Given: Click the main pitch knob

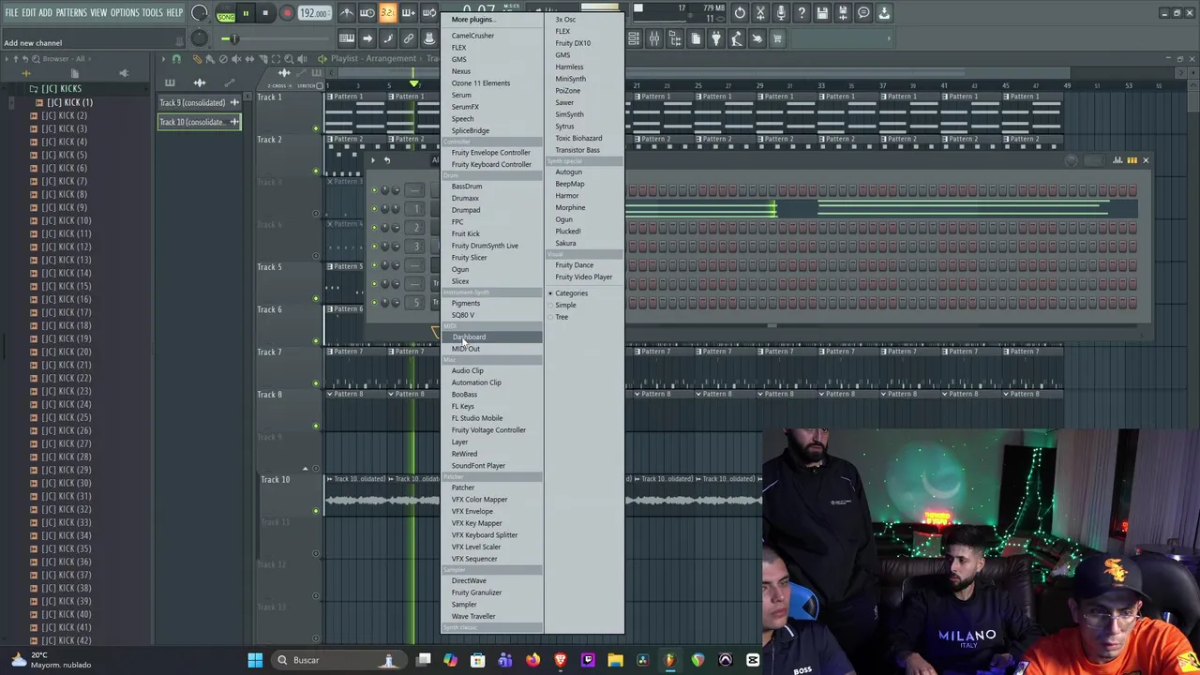Looking at the screenshot, I should pos(200,38).
